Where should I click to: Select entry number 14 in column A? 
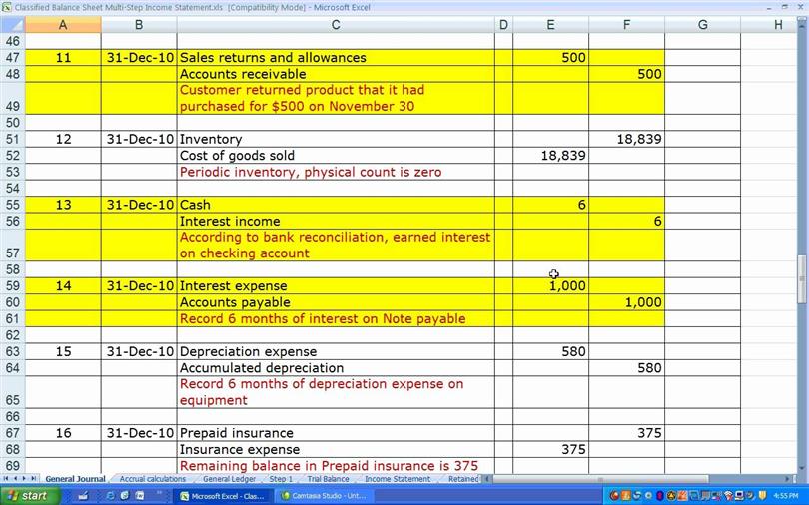click(63, 286)
